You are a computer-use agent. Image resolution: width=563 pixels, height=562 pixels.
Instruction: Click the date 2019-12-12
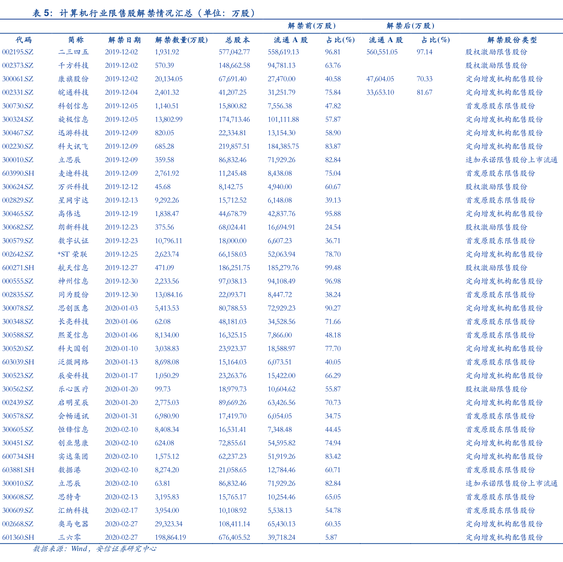(x=121, y=187)
